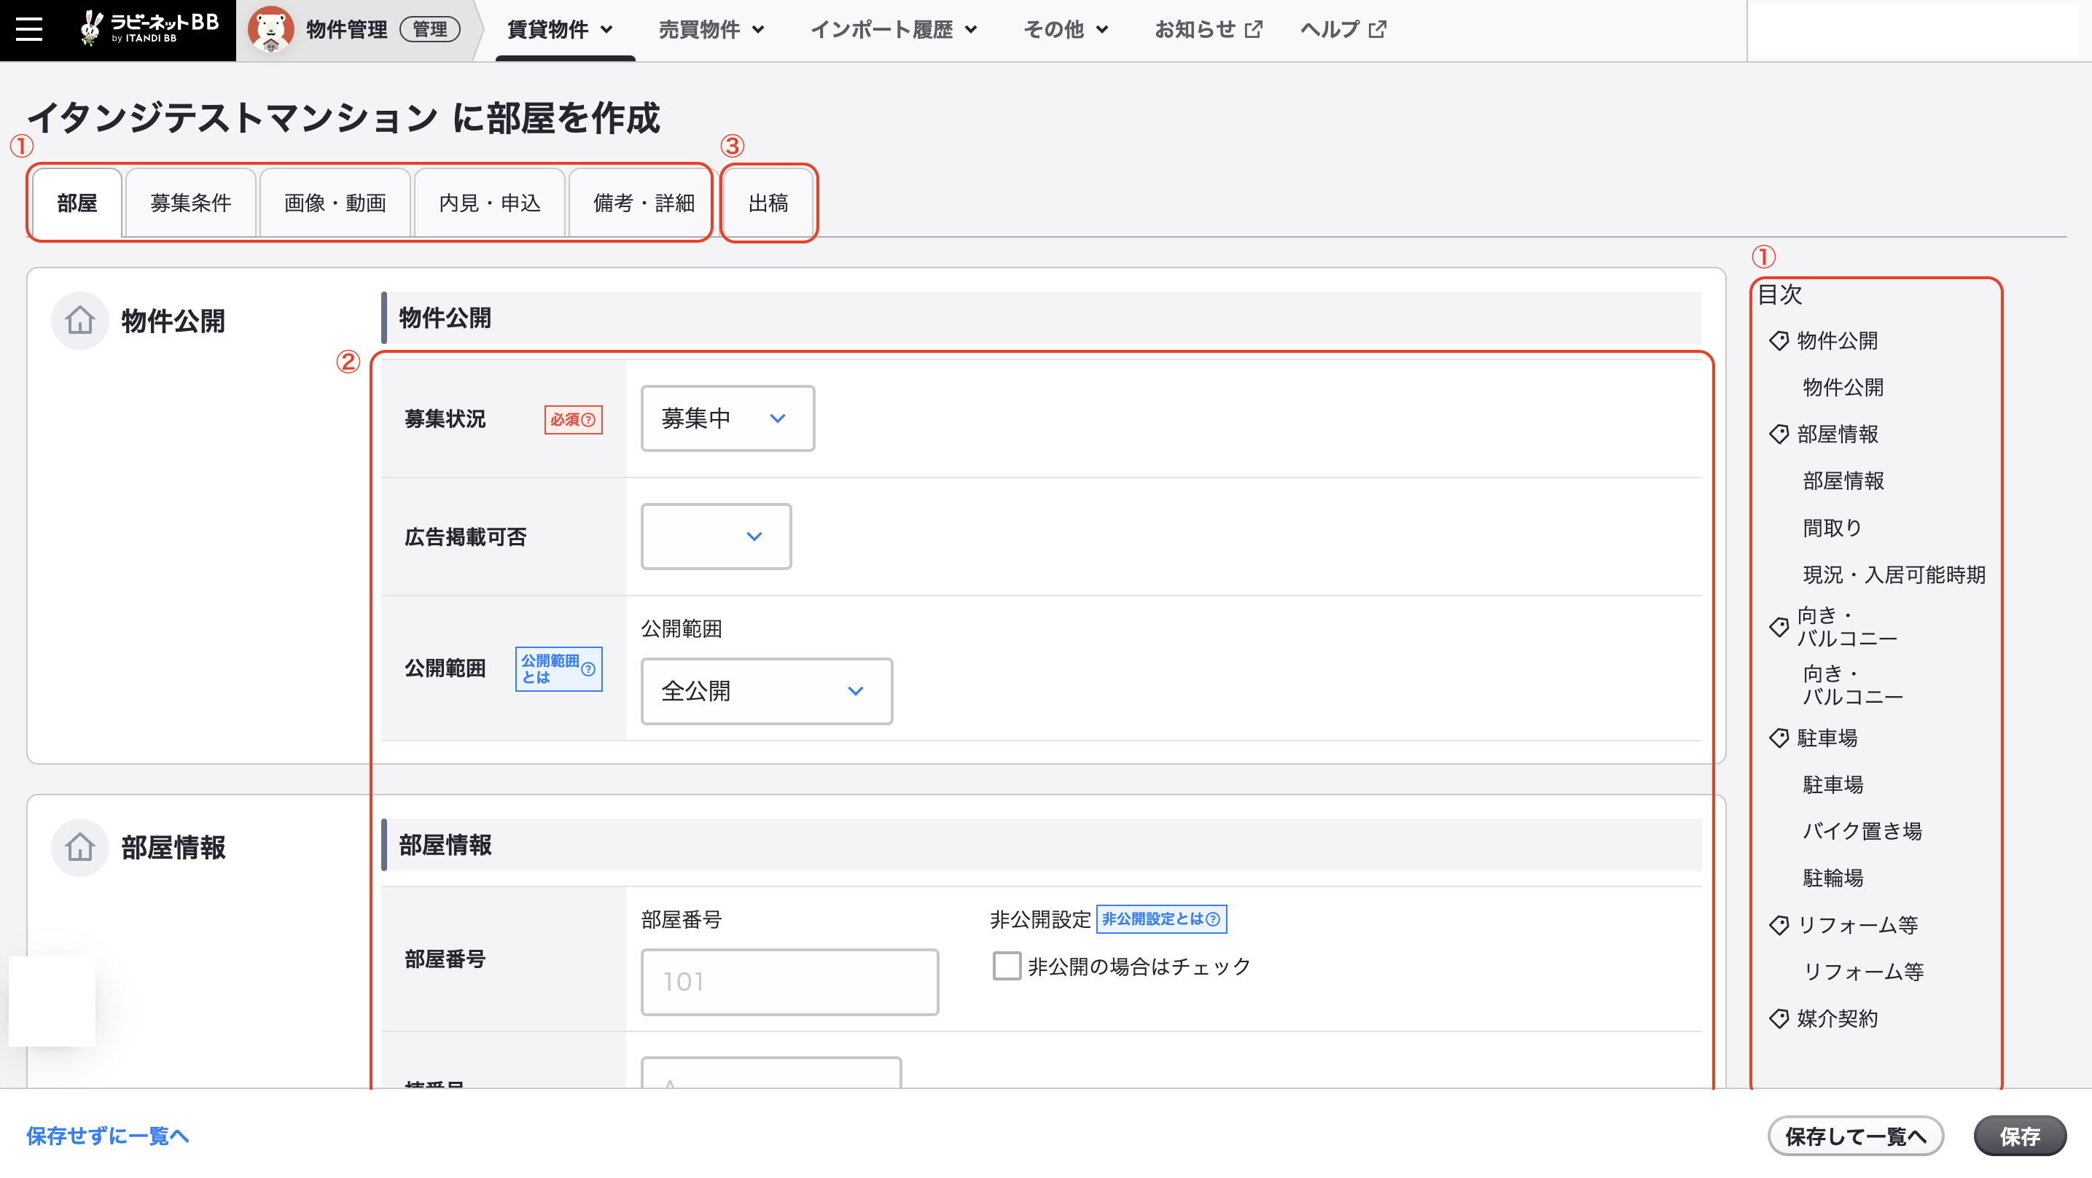The height and width of the screenshot is (1178, 2092).
Task: Click the 管理 badge
Action: (429, 29)
